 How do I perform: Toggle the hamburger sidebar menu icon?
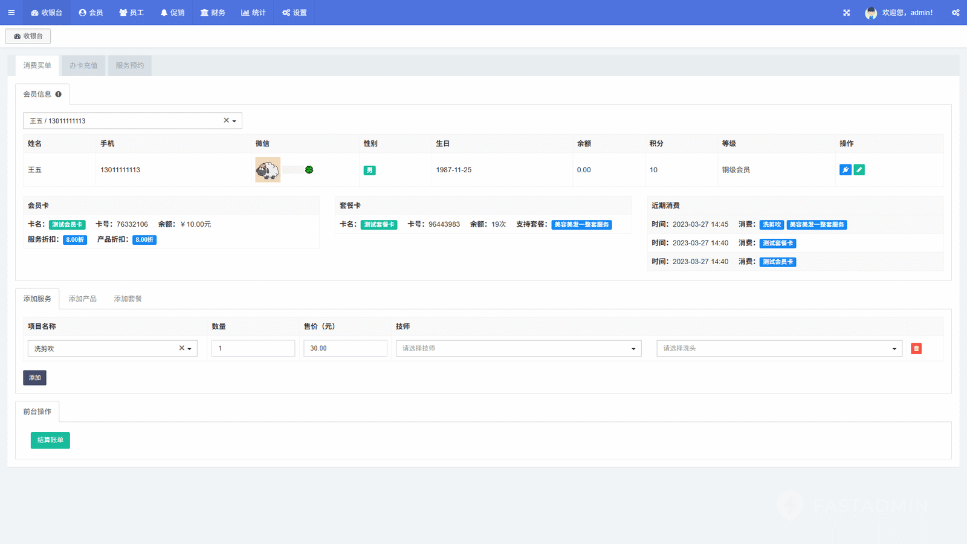pyautogui.click(x=11, y=13)
